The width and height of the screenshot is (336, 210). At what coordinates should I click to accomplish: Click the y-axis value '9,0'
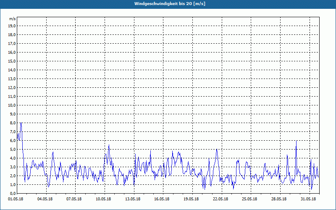[13, 114]
